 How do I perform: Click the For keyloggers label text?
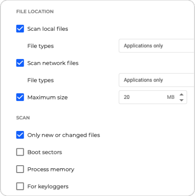click(x=48, y=186)
